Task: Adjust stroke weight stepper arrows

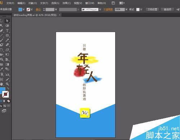Action: (x=44, y=9)
